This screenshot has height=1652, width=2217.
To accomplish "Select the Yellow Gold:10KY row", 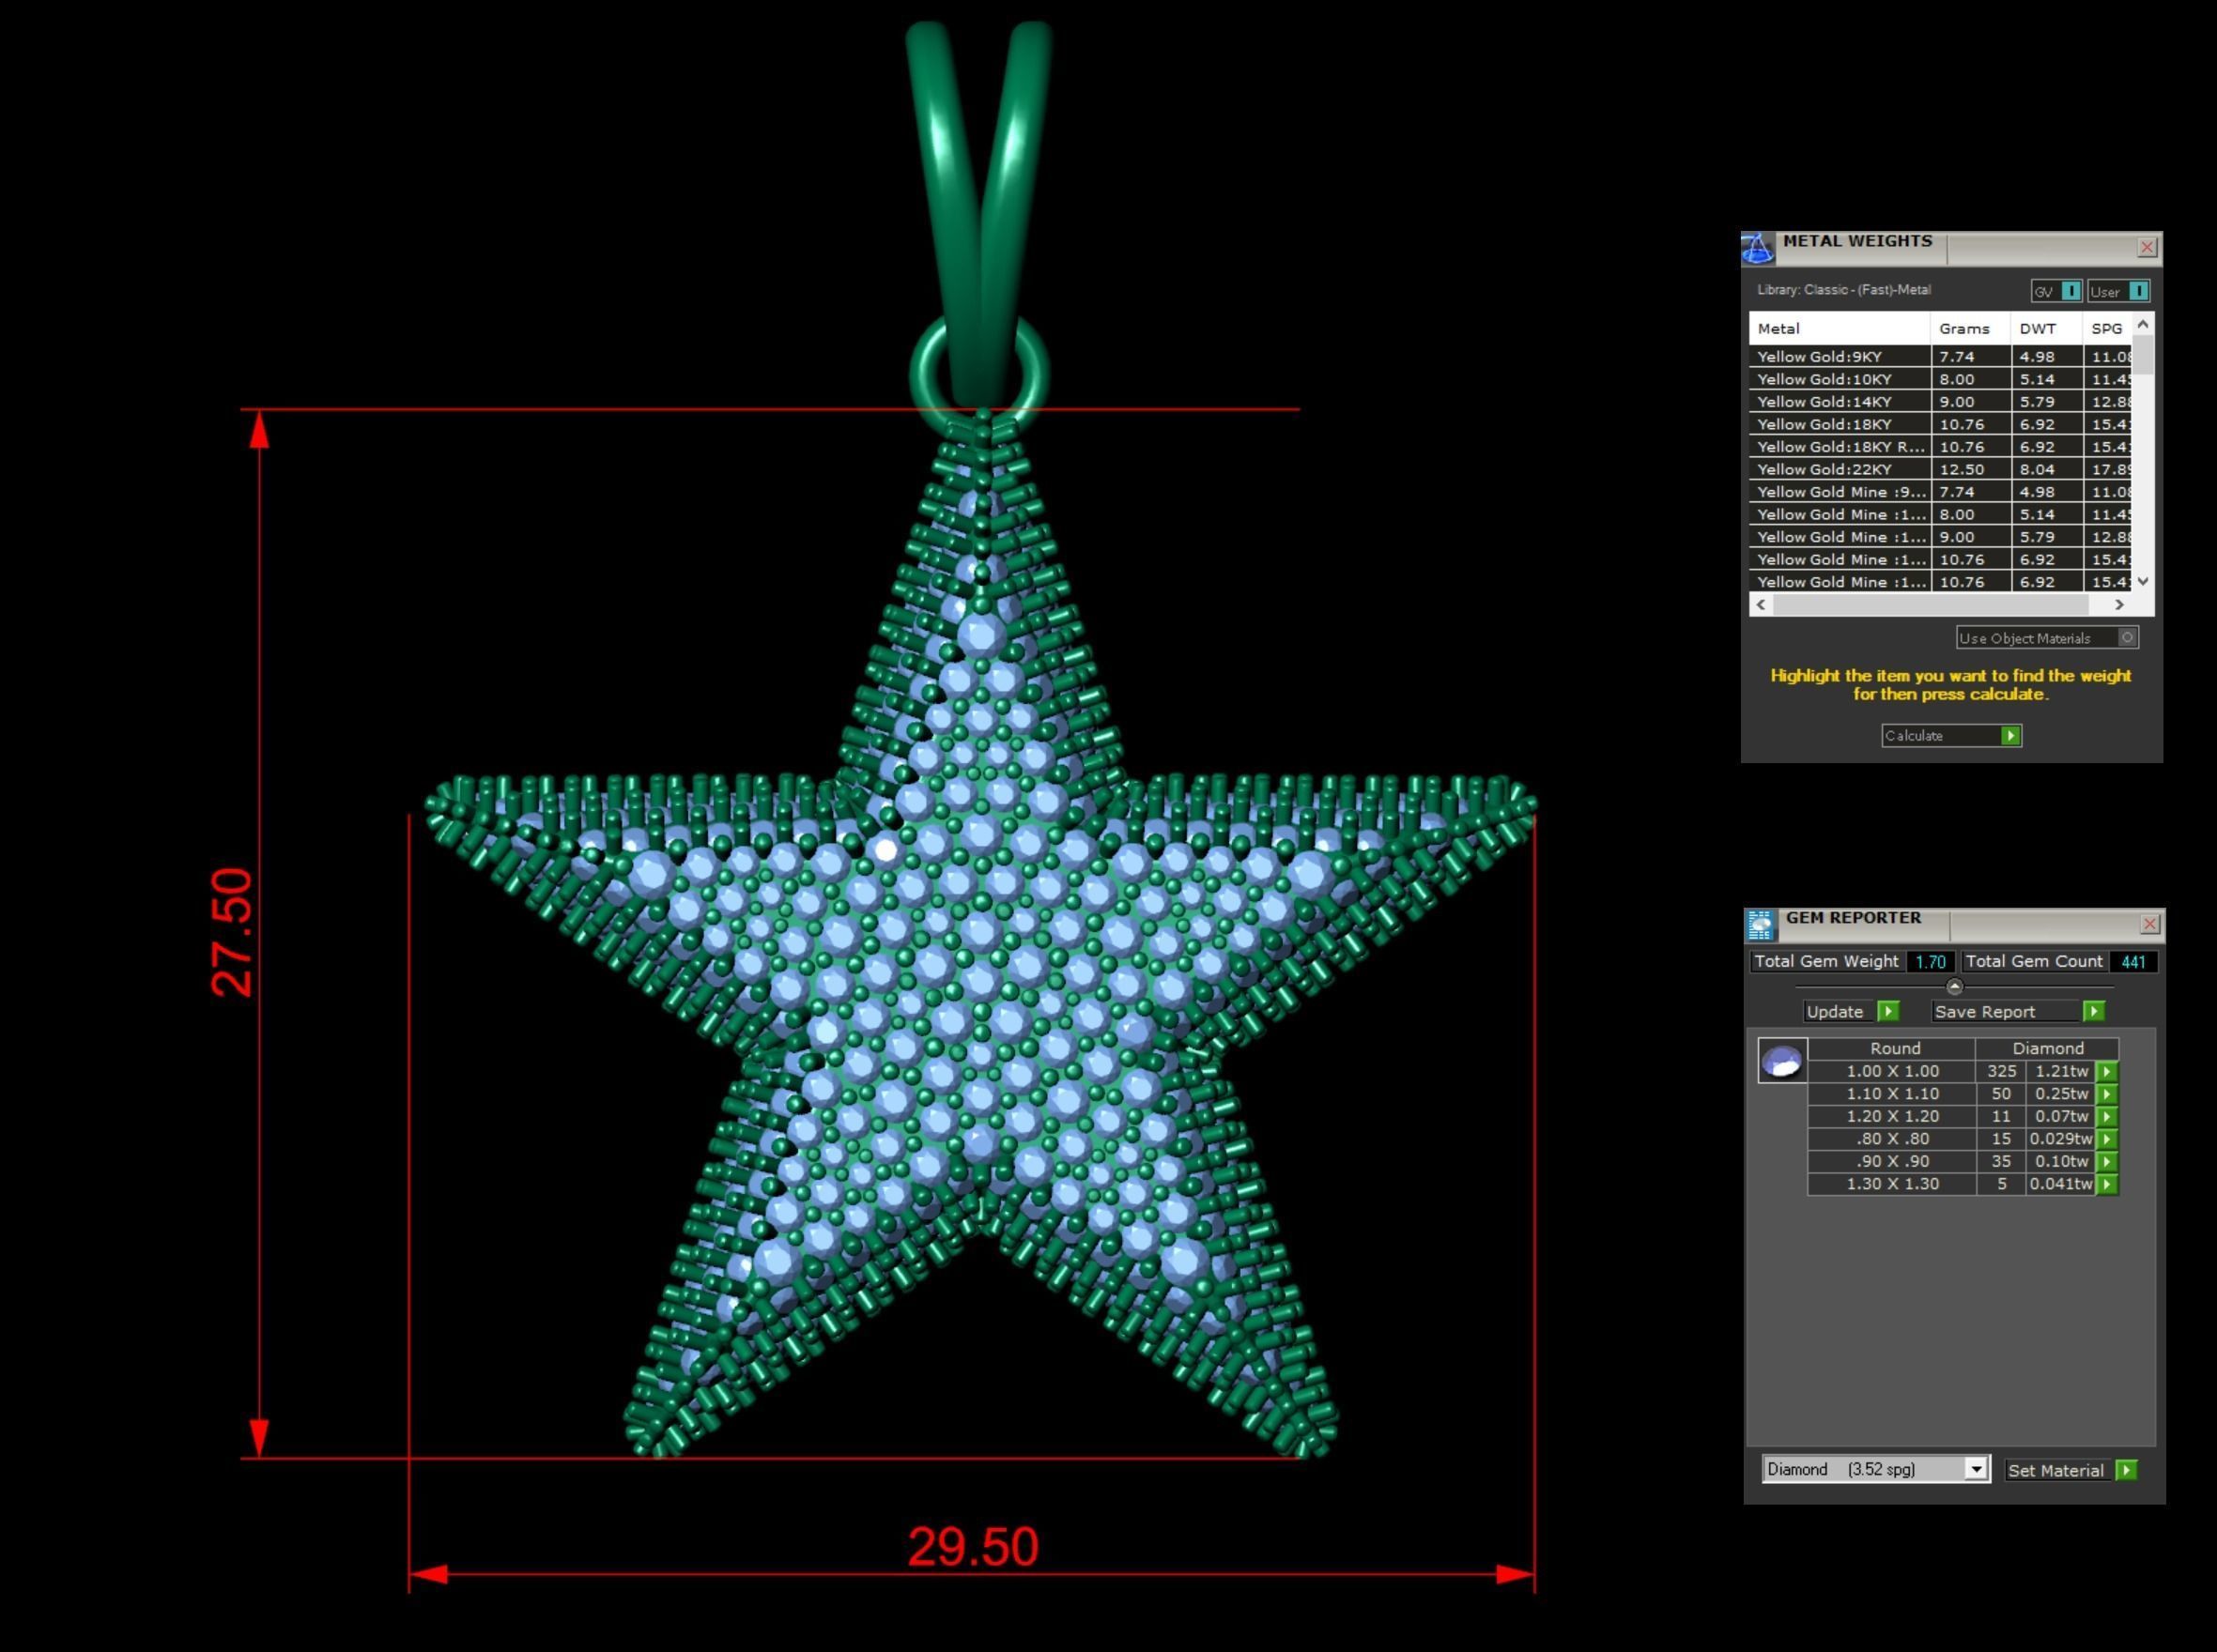I will coord(1941,379).
